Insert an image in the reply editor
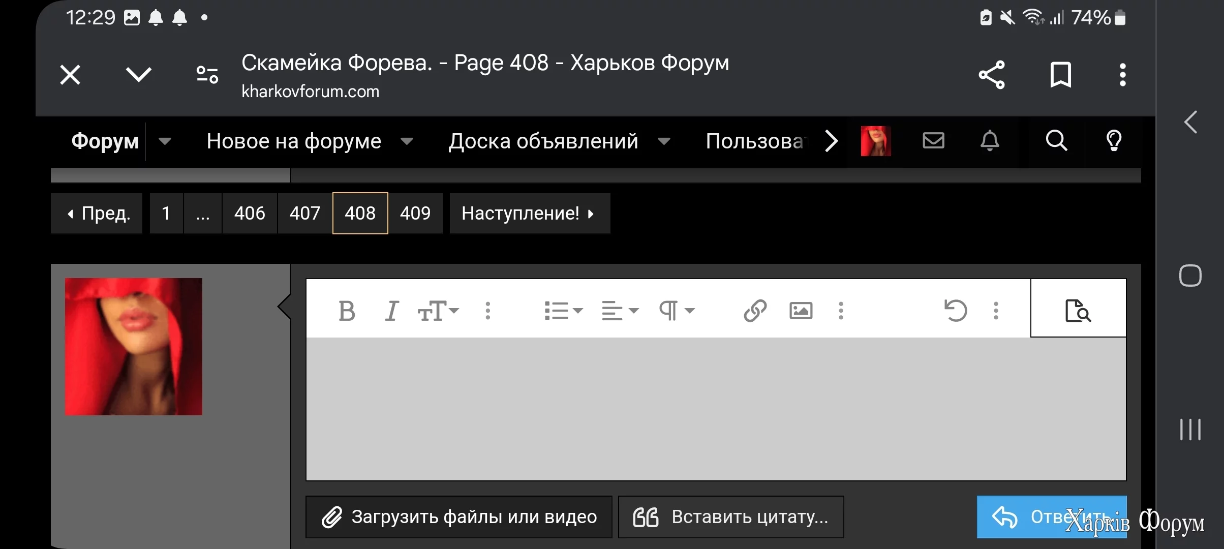This screenshot has width=1224, height=549. pos(801,311)
